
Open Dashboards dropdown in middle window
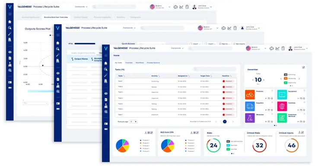point(129,28)
